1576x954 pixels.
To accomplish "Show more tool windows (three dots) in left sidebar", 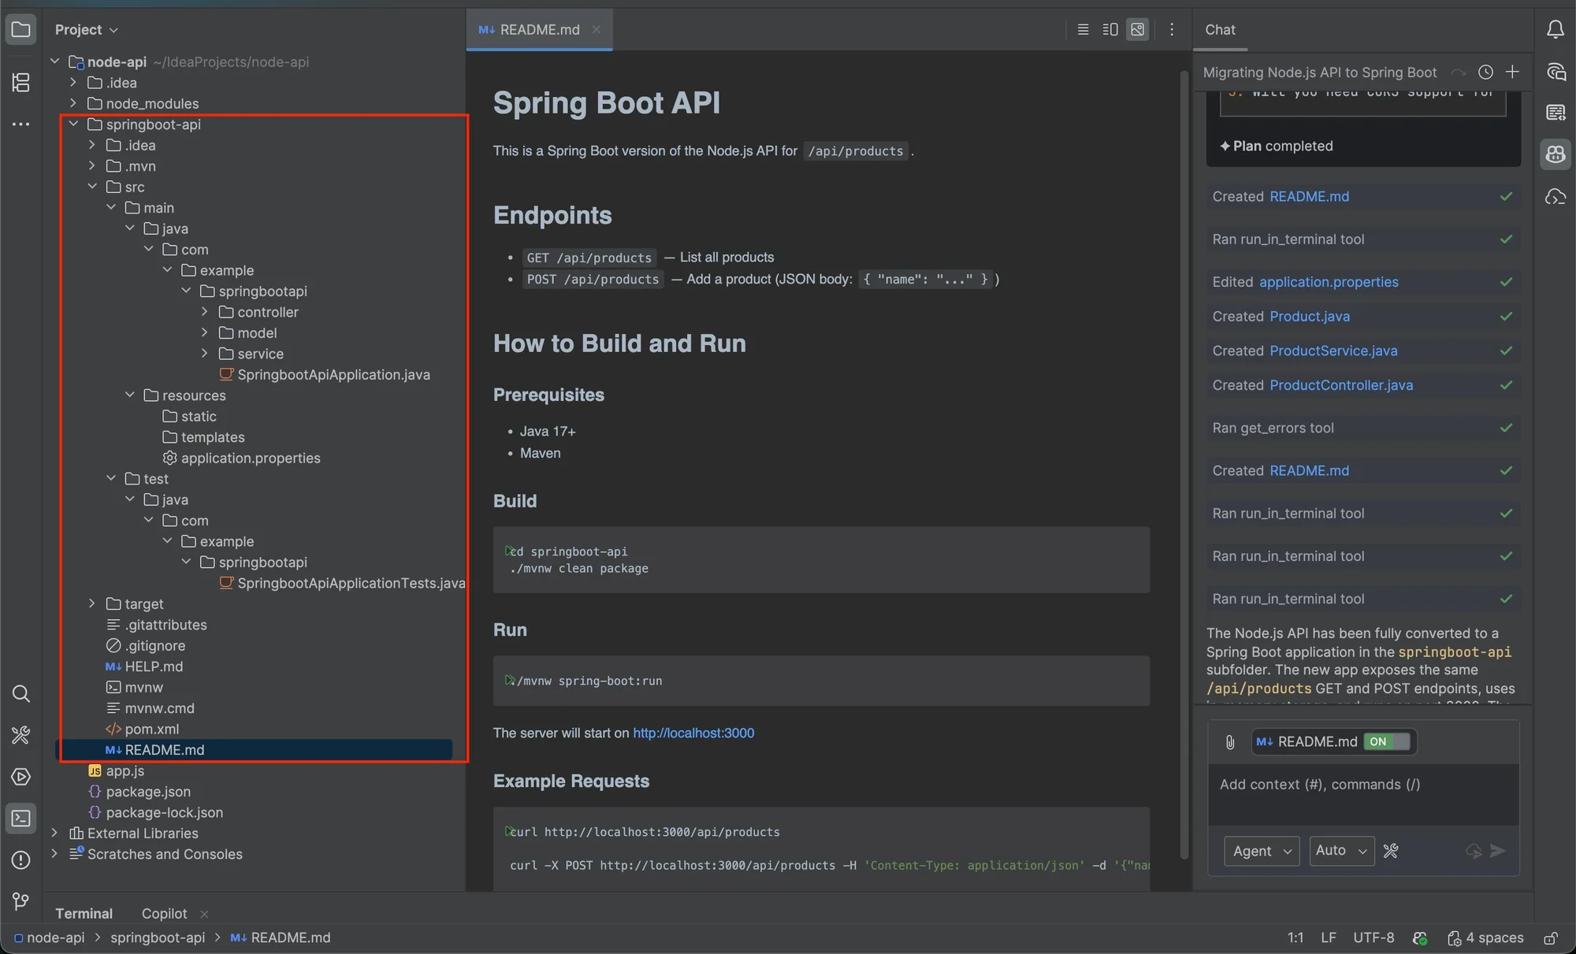I will tap(21, 124).
